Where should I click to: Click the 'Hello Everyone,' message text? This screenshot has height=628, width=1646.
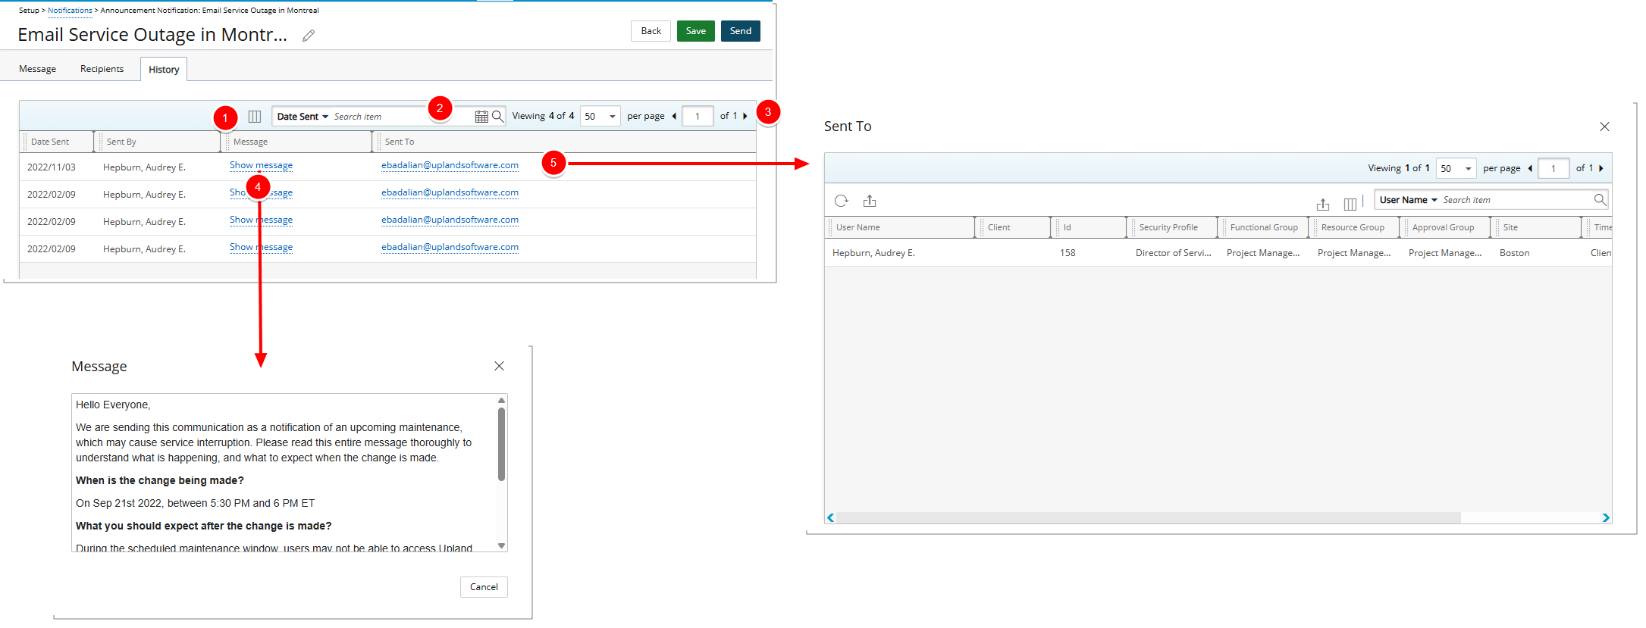click(x=113, y=405)
